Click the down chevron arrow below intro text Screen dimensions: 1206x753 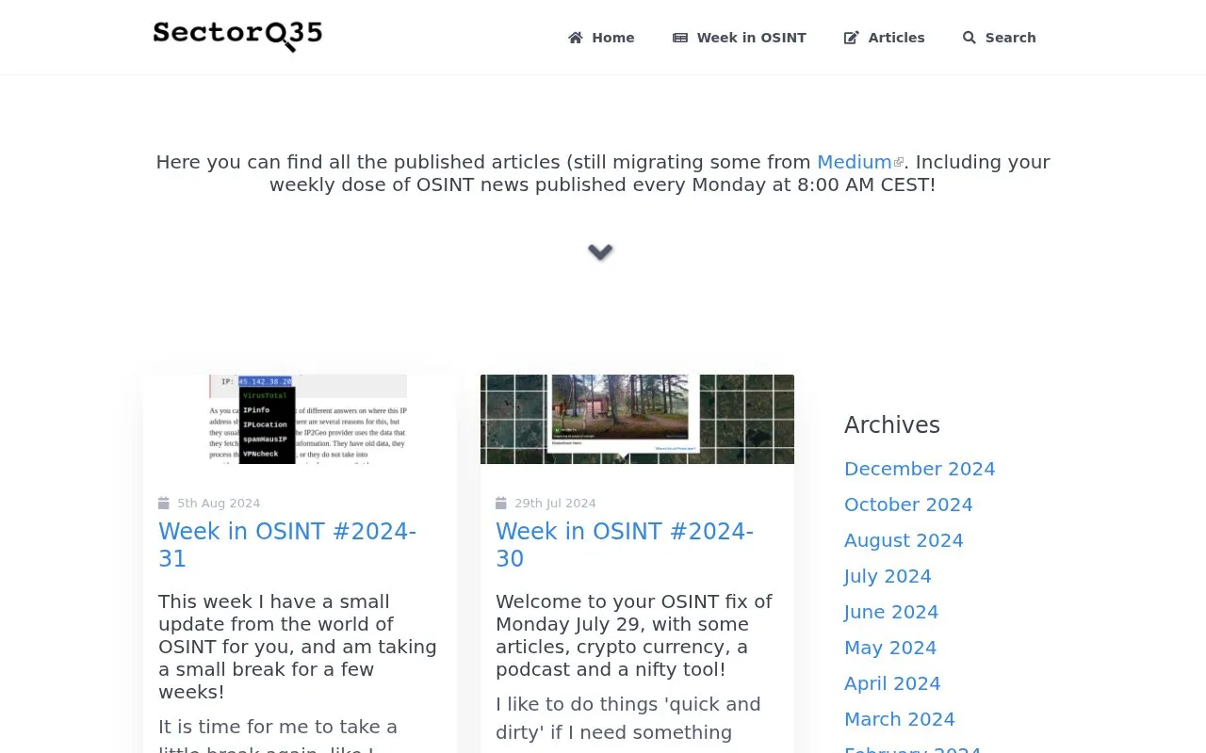[x=600, y=251]
